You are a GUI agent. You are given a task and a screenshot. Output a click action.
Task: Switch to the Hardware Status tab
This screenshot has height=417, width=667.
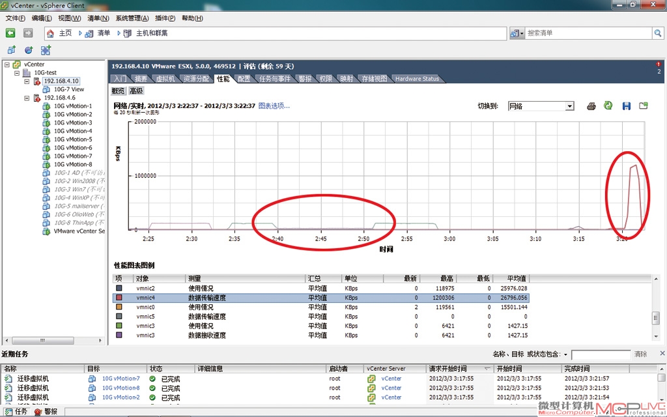point(417,79)
